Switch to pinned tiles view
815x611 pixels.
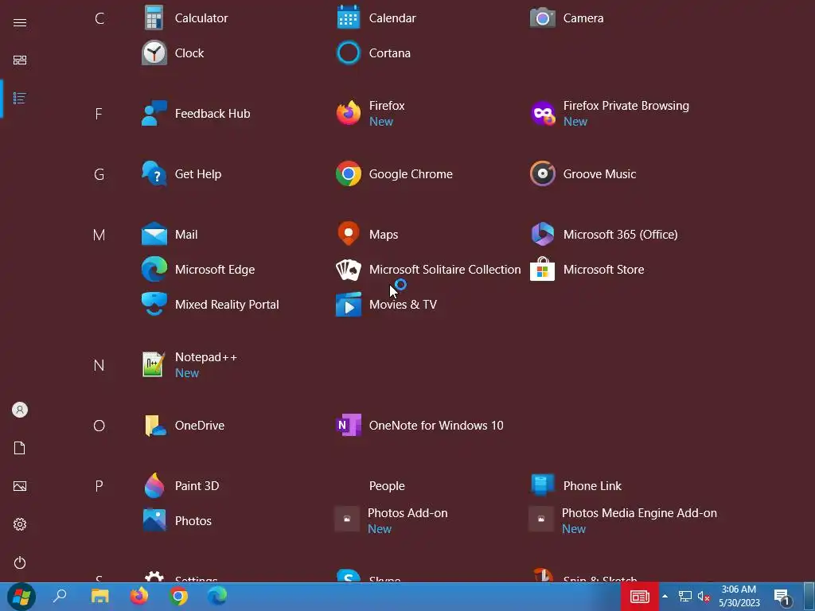(20, 60)
